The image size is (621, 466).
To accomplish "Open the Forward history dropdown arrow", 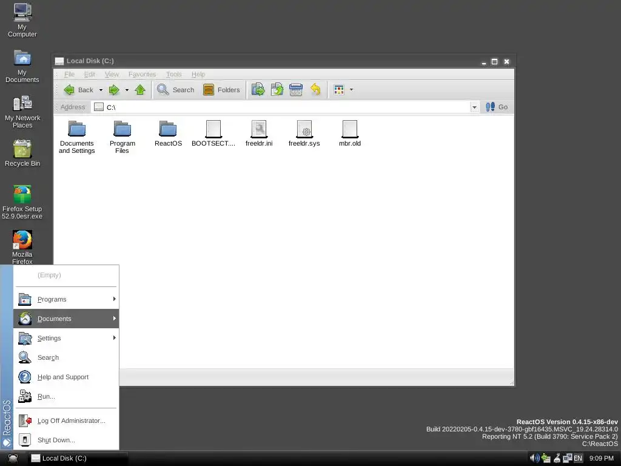I will point(127,90).
